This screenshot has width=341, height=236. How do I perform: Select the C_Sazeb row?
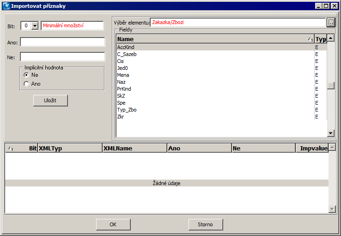coord(222,54)
